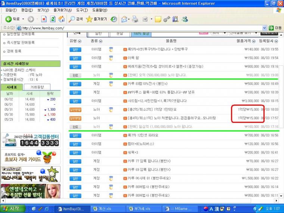Click medal icon in 카루 83렙10%전사 row
Viewport: 284px width, 213px height.
pos(111,84)
